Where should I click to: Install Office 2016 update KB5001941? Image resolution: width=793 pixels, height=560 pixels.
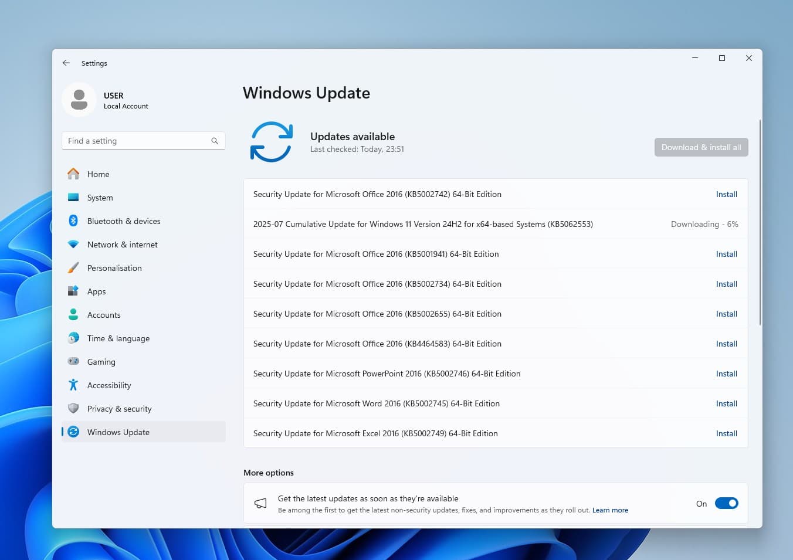point(726,254)
